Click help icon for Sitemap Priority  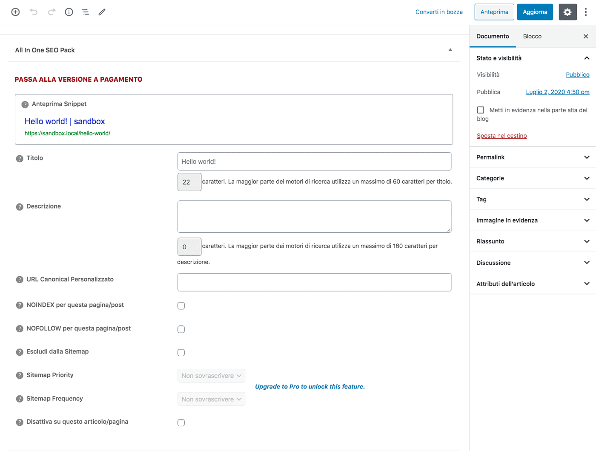[20, 375]
